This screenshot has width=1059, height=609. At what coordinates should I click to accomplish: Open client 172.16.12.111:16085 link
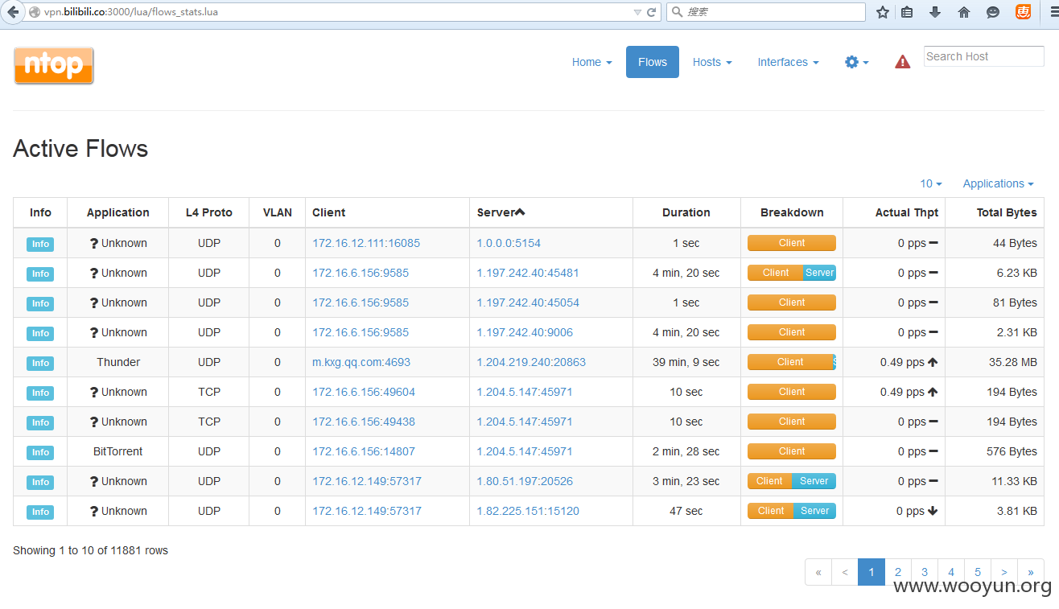pos(366,243)
